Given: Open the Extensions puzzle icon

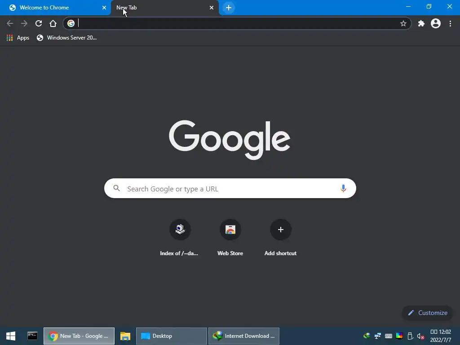Looking at the screenshot, I should click(x=421, y=23).
